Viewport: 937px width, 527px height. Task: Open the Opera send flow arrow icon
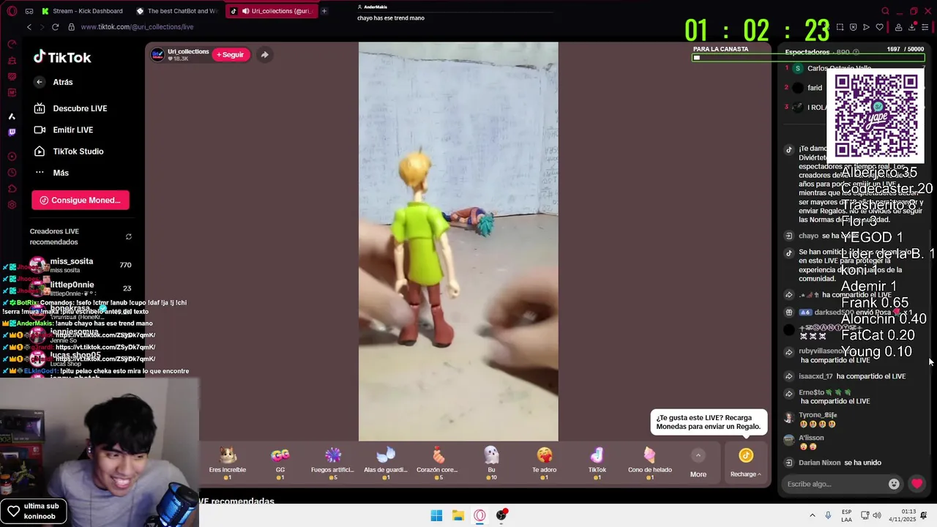click(866, 27)
